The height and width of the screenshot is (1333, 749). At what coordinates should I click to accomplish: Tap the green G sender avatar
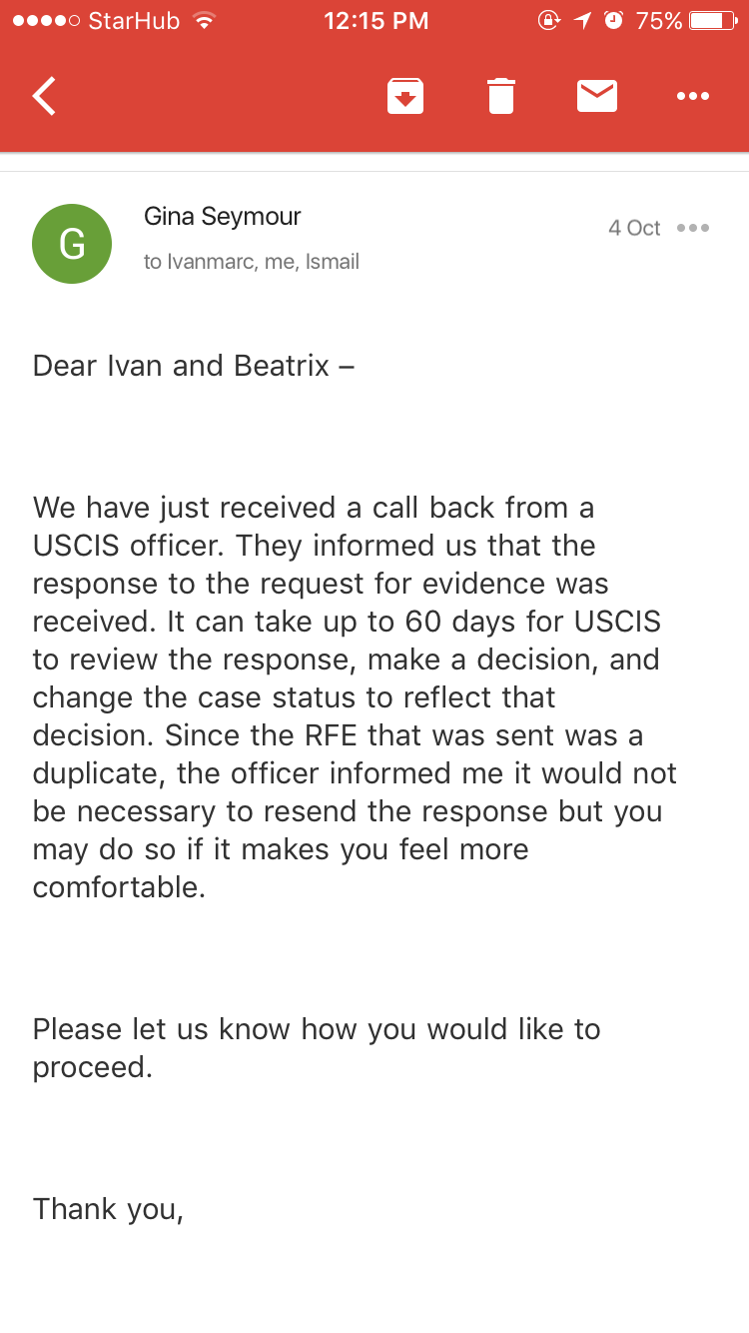pos(72,244)
